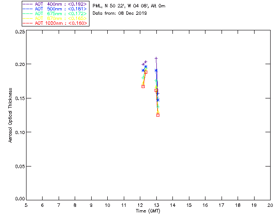Screen dimensions: 278x222
Task: Select the AOT 400nm legend entry
Action: [x=55, y=4]
